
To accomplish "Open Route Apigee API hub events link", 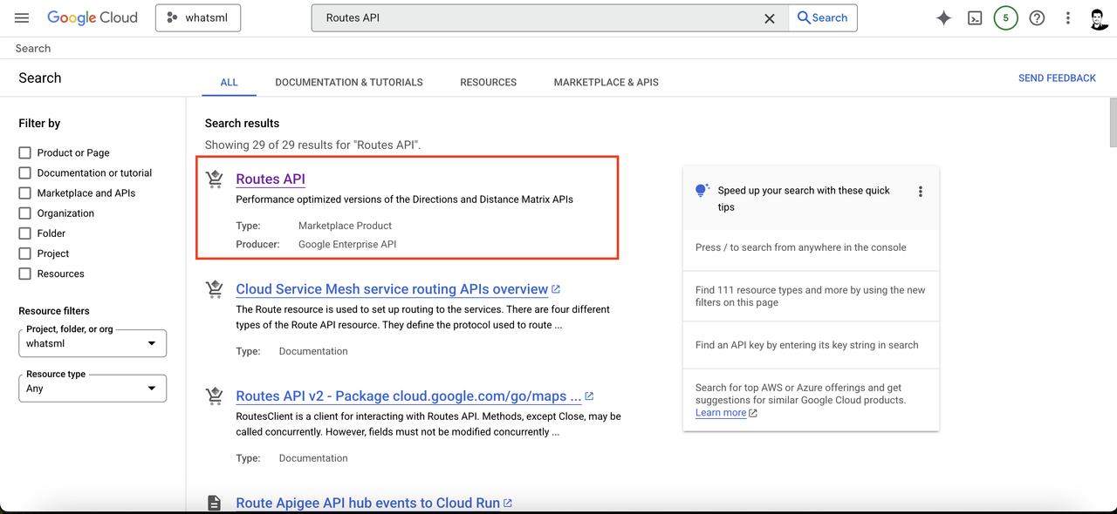I will pyautogui.click(x=367, y=503).
